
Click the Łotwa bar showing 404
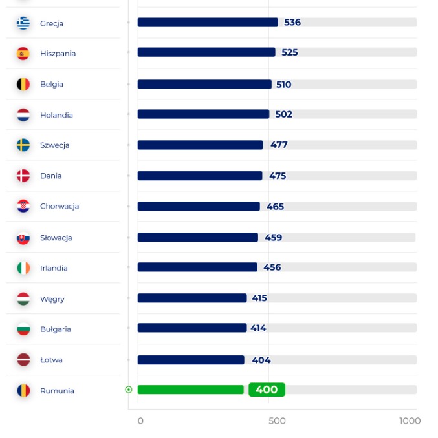pyautogui.click(x=191, y=360)
